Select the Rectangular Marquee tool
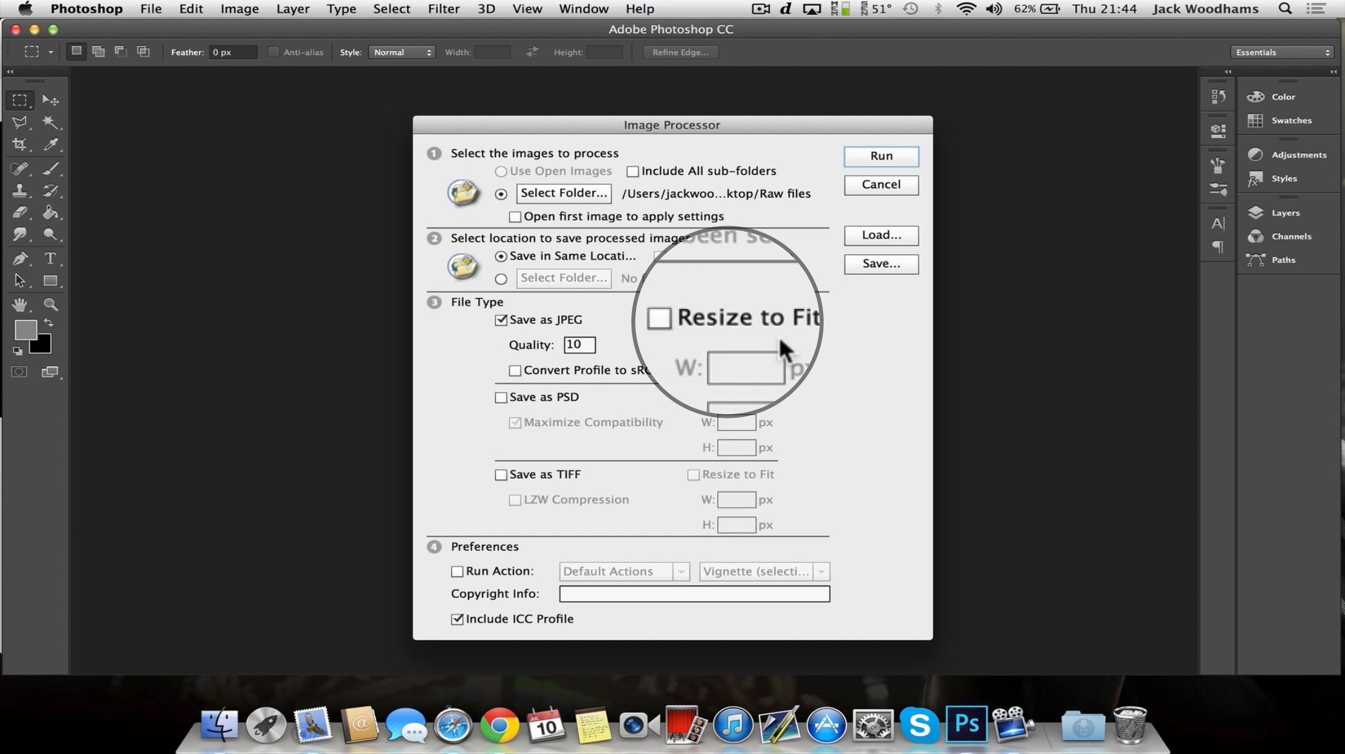The width and height of the screenshot is (1345, 754). [x=21, y=100]
